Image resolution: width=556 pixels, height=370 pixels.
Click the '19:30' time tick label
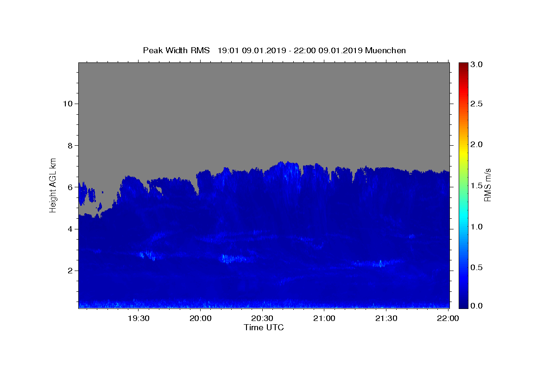(x=139, y=318)
